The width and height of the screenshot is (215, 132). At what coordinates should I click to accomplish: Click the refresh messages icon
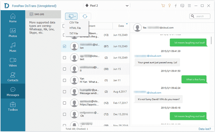pyautogui.click(x=85, y=16)
